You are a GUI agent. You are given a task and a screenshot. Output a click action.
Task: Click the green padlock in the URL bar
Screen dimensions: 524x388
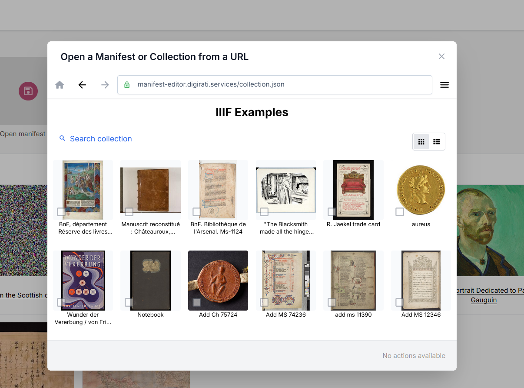[127, 84]
